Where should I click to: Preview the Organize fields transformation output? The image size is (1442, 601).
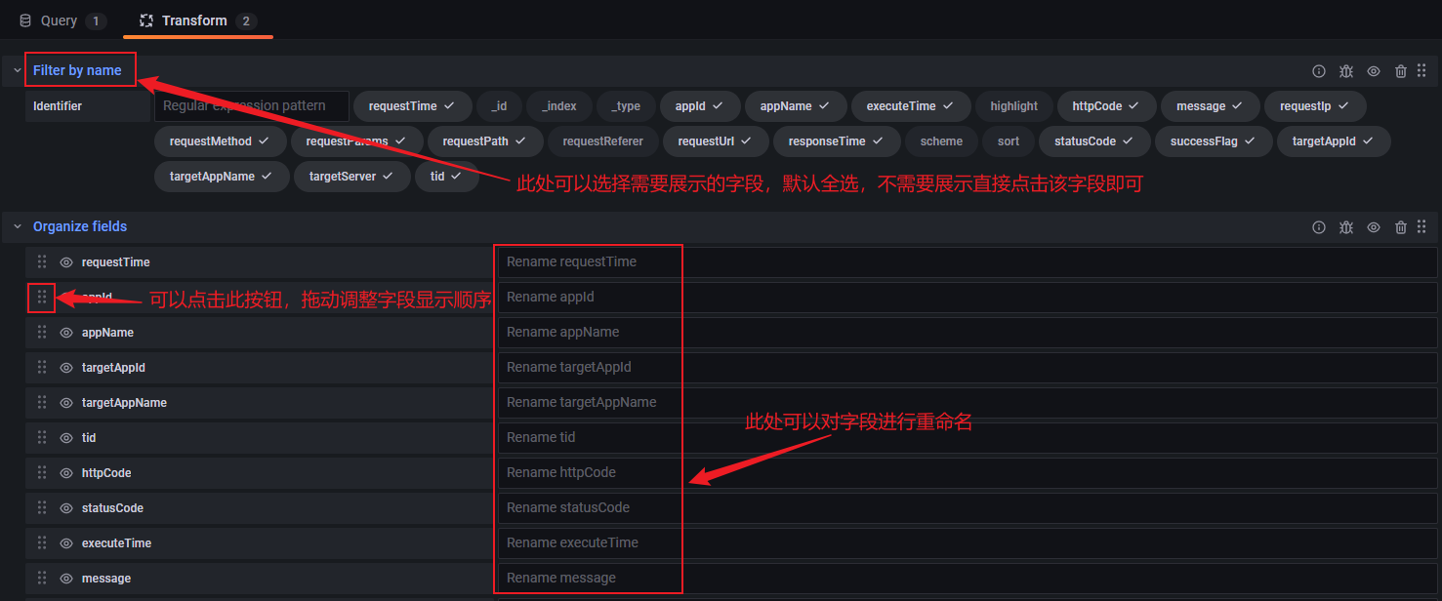pos(1374,226)
